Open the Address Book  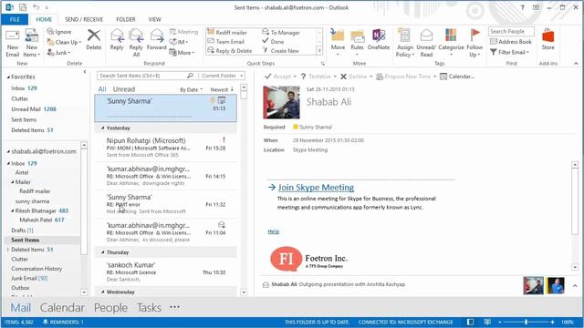pos(511,42)
